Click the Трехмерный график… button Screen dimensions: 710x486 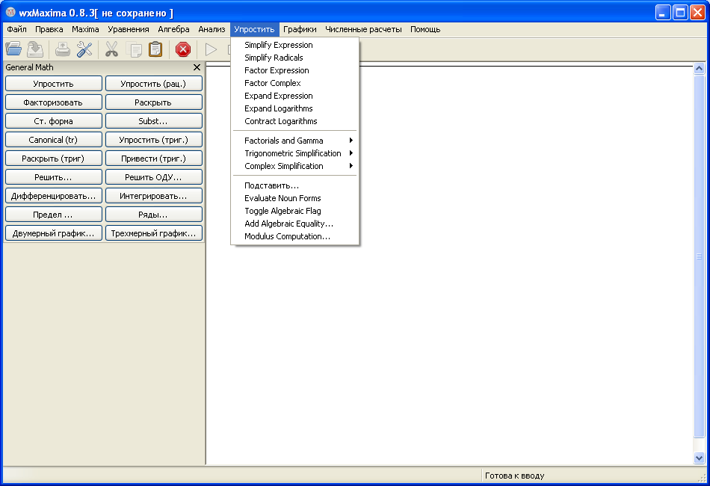coord(153,233)
